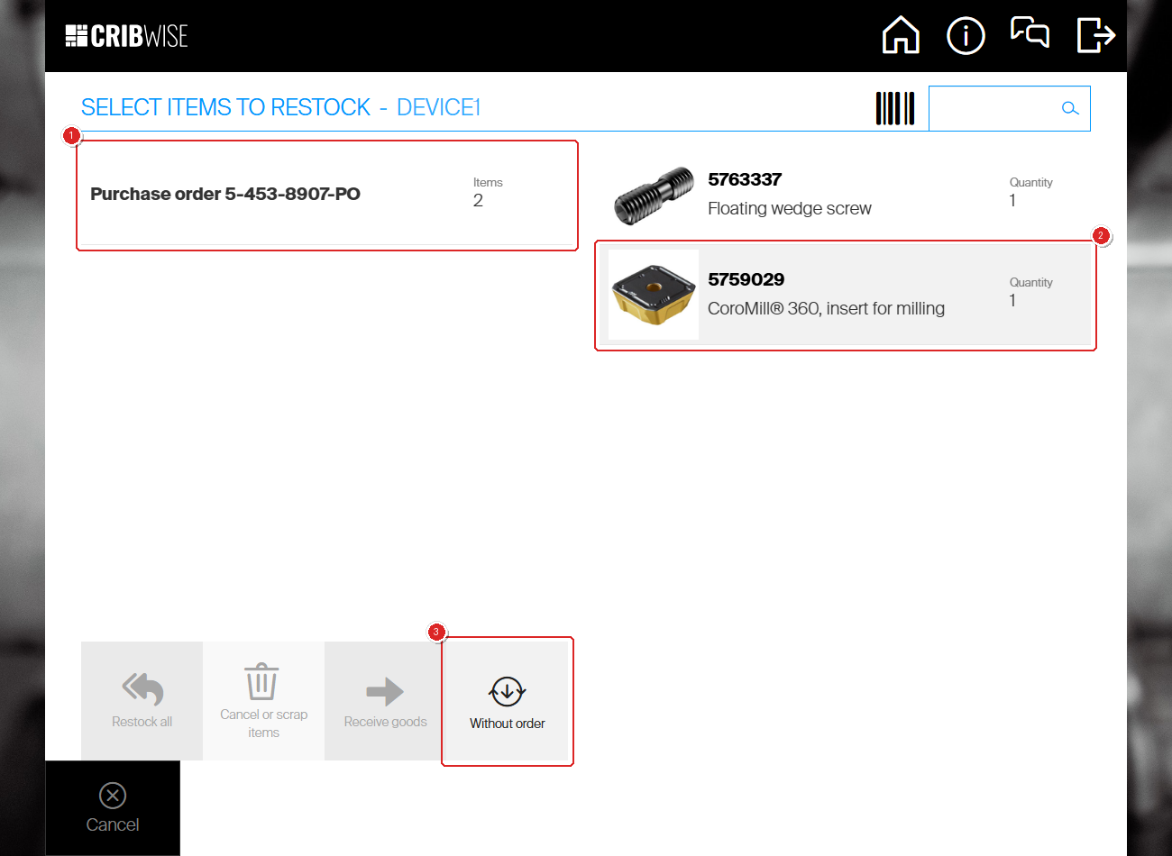Viewport: 1172px width, 856px height.
Task: Click the barcode scan icon
Action: click(x=895, y=108)
